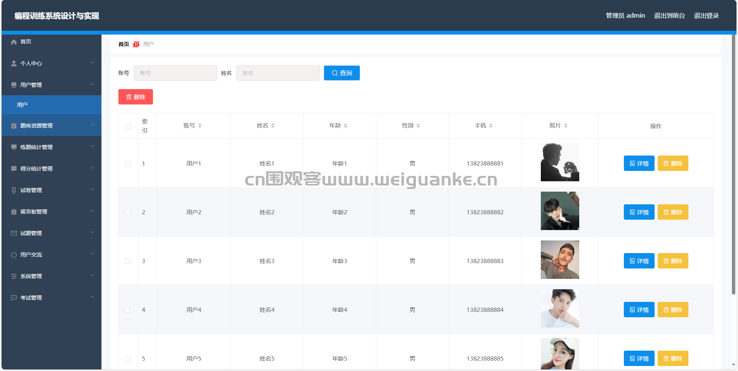Check the row checkbox for 用户3
Image resolution: width=738 pixels, height=371 pixels.
point(128,261)
